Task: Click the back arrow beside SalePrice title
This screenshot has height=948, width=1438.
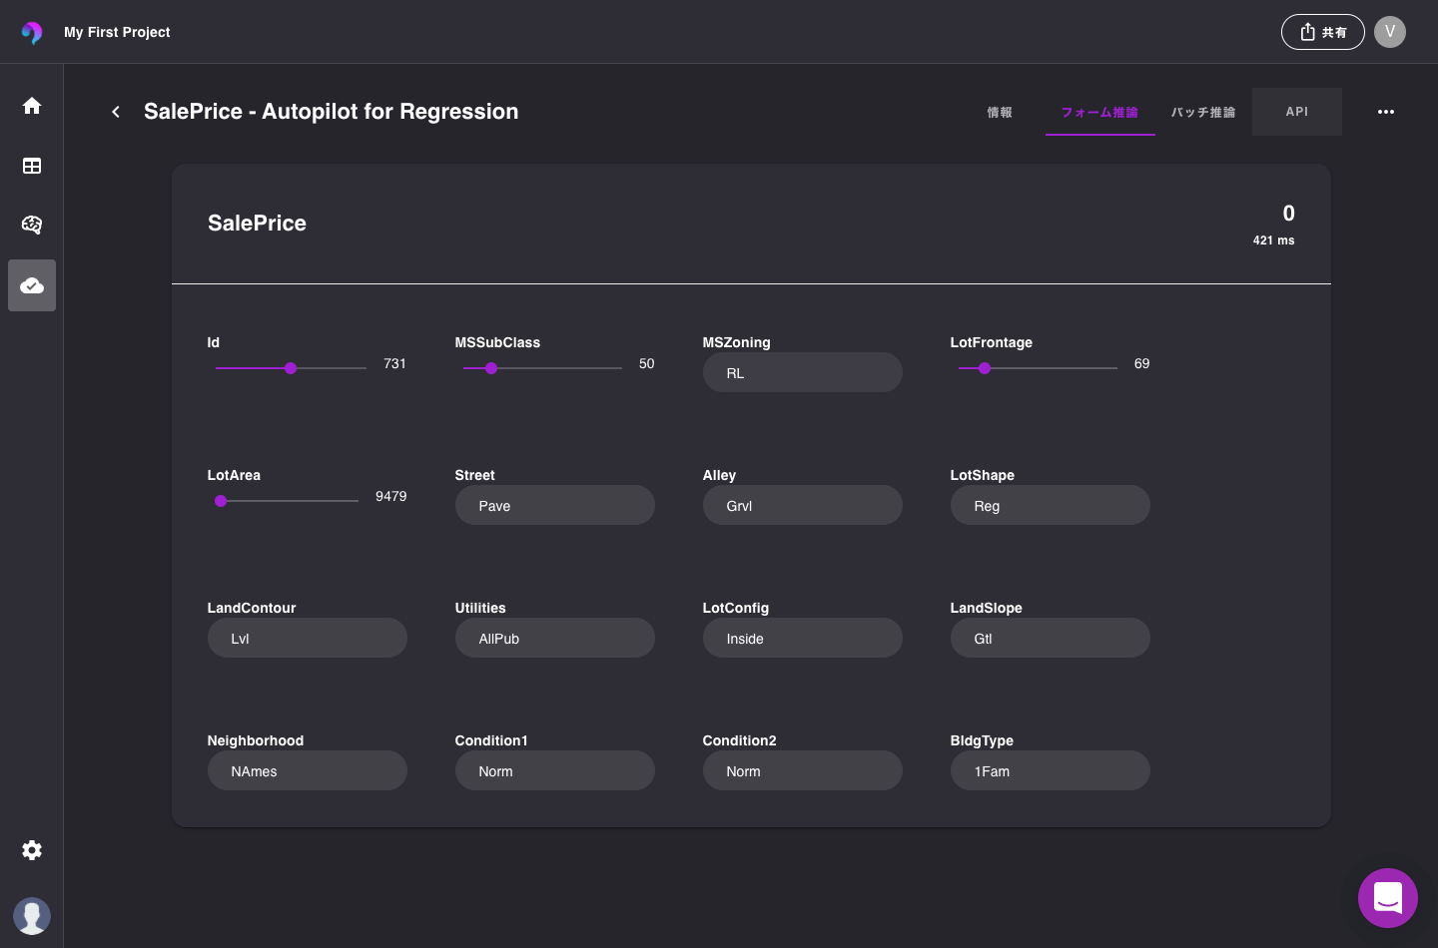Action: [x=116, y=112]
